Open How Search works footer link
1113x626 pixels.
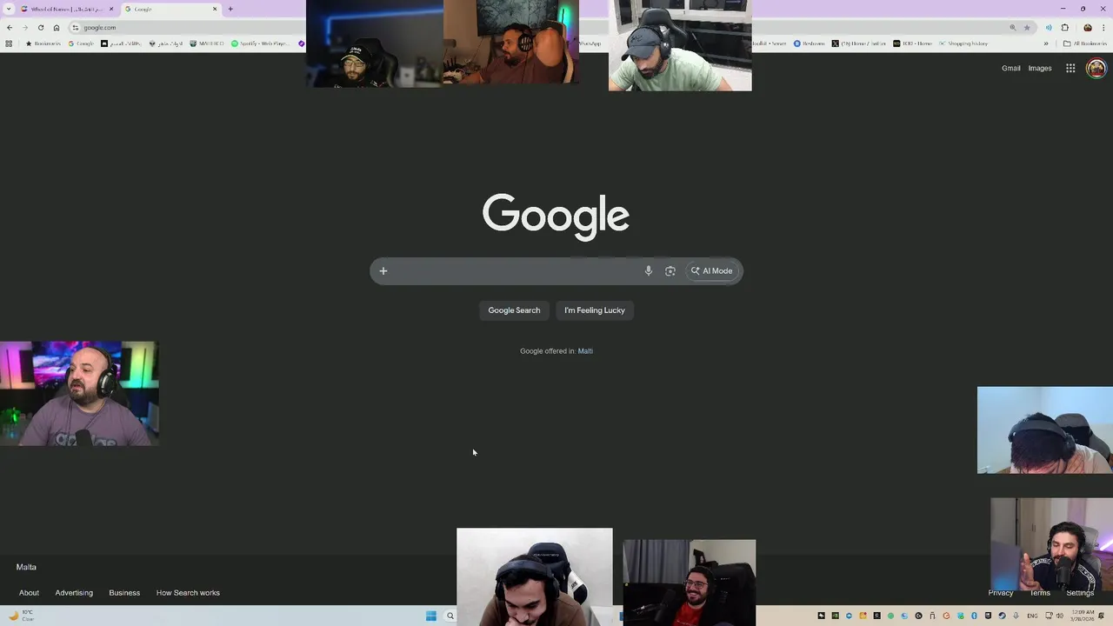188,593
